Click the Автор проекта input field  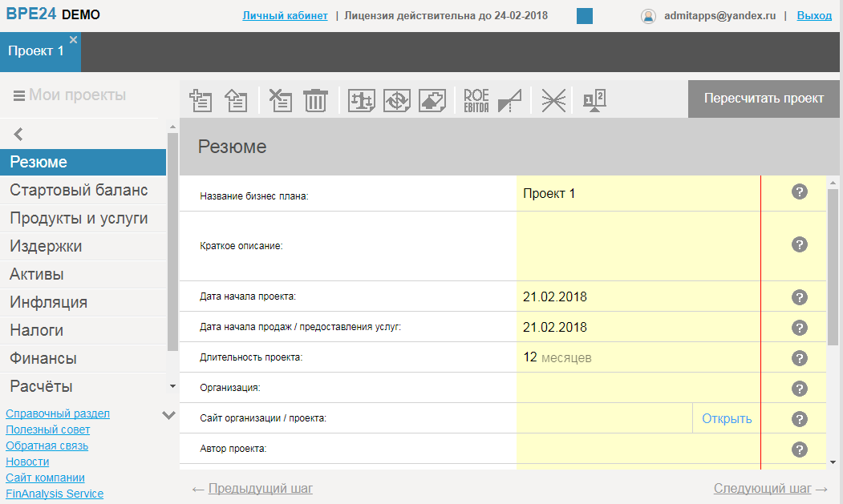pos(638,449)
